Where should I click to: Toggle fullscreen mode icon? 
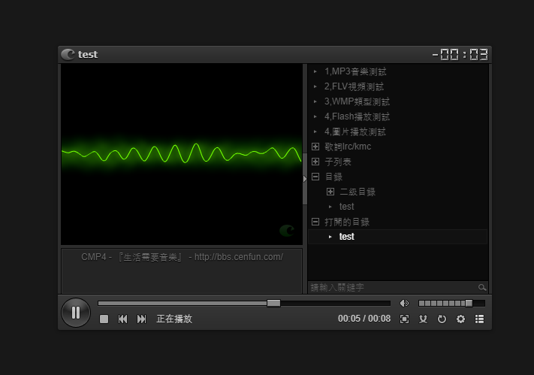point(405,319)
